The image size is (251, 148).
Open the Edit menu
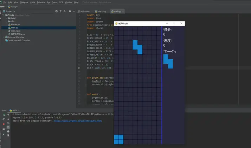tap(10, 2)
